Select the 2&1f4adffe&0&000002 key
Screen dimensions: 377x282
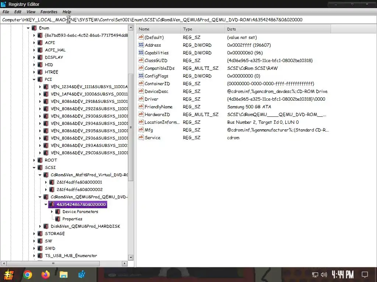[x=80, y=189]
